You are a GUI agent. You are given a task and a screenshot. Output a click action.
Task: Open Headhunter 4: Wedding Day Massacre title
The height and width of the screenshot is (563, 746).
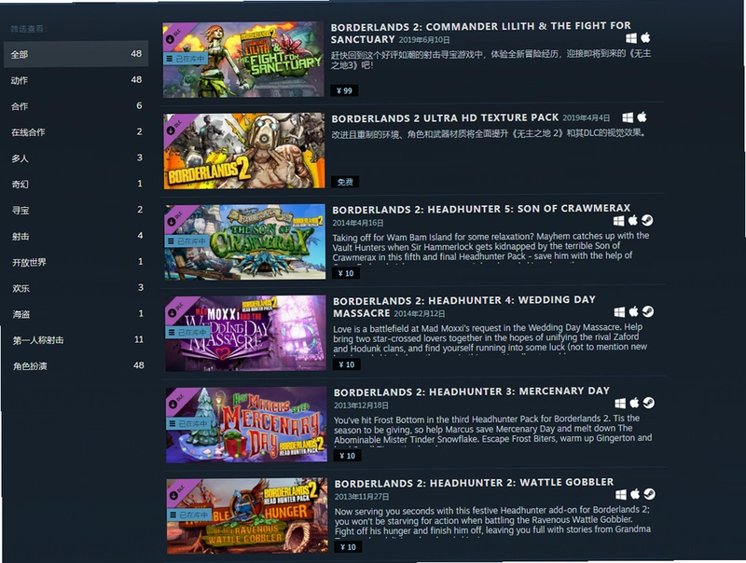point(464,307)
